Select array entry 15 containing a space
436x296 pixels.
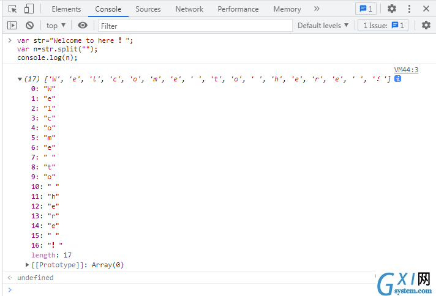point(45,235)
